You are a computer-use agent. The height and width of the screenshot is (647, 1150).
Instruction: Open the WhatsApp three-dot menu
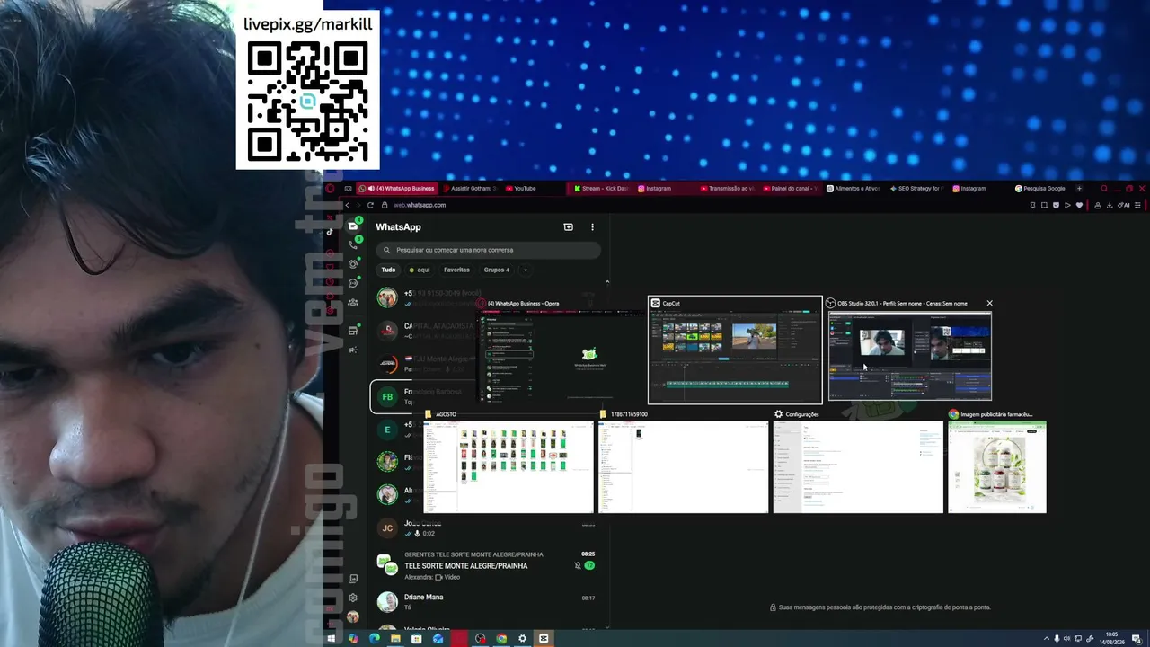tap(592, 227)
